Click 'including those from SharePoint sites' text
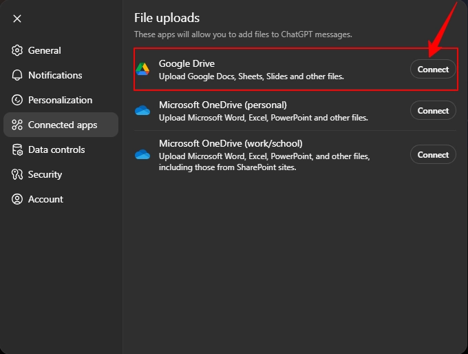The height and width of the screenshot is (354, 468). [x=227, y=167]
